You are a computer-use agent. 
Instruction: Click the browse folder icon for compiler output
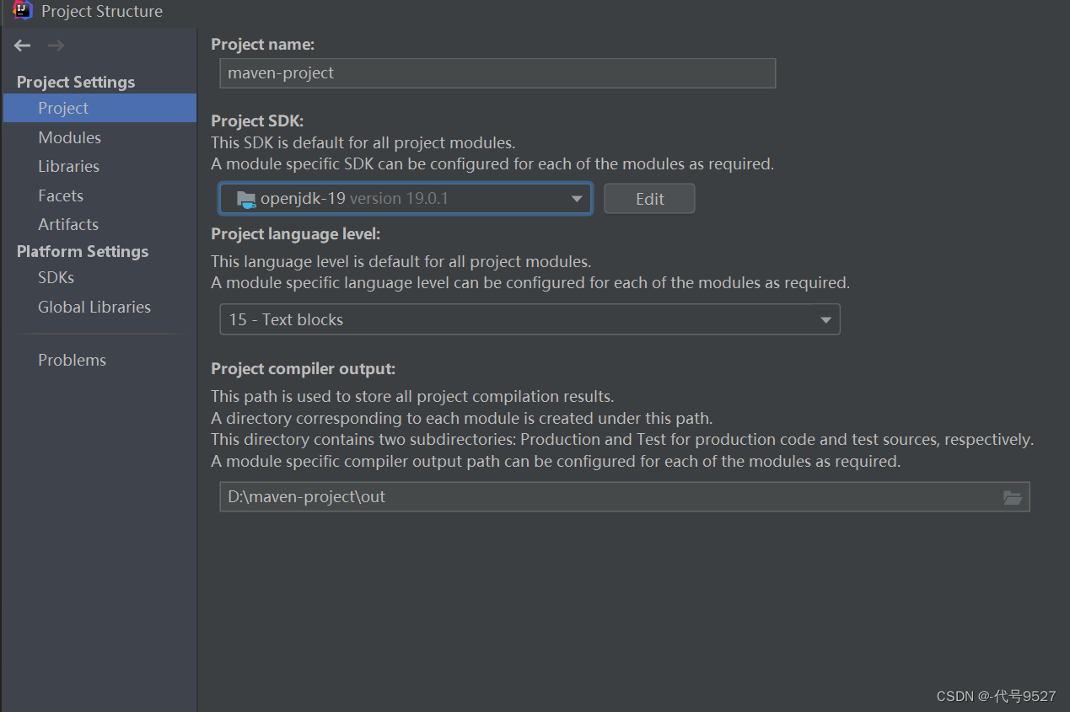tap(1013, 497)
